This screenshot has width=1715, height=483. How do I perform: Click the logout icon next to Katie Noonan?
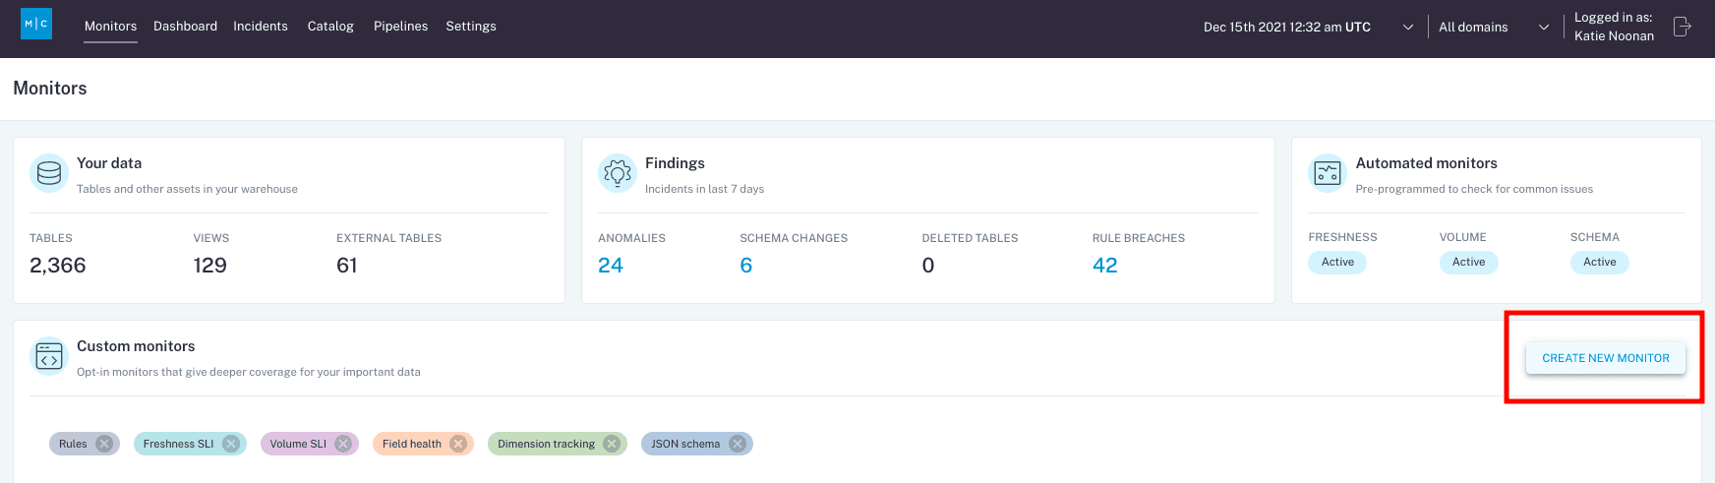tap(1682, 27)
